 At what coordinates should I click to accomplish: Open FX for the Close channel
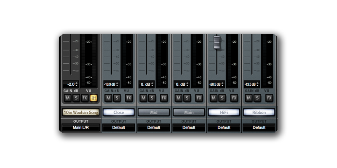tap(129, 98)
